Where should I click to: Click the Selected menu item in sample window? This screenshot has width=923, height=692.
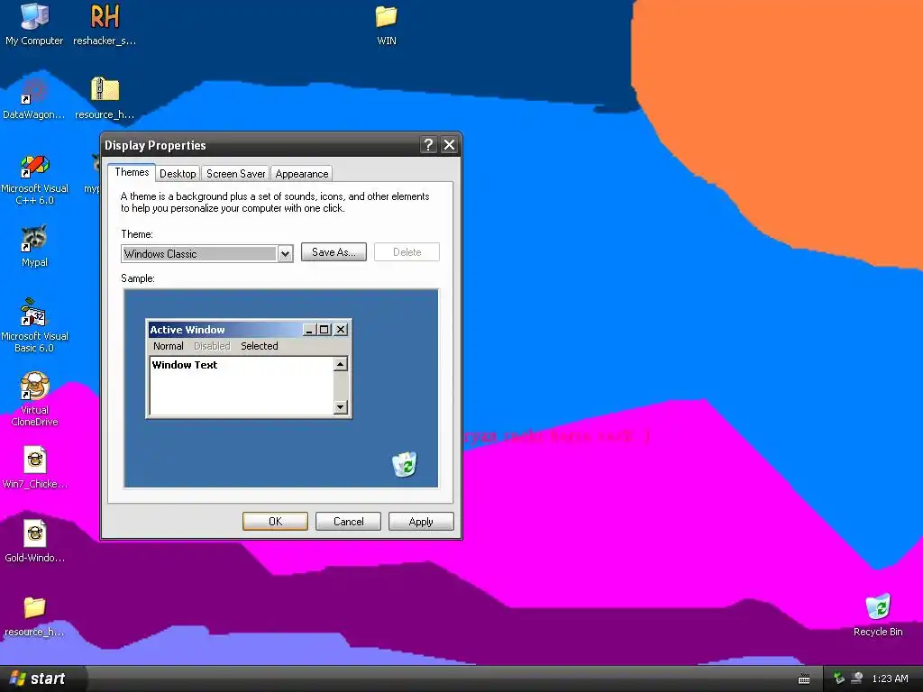pos(259,346)
